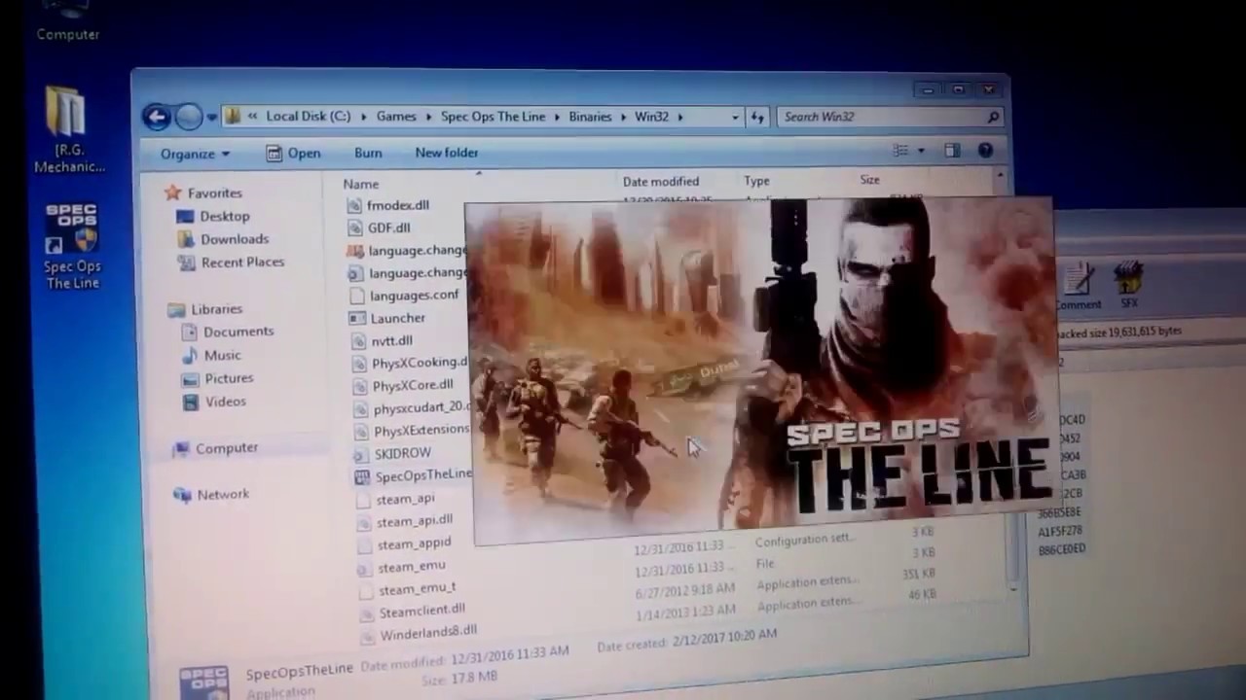The width and height of the screenshot is (1246, 700).
Task: Click file list scrollbar up arrow
Action: click(x=1000, y=177)
